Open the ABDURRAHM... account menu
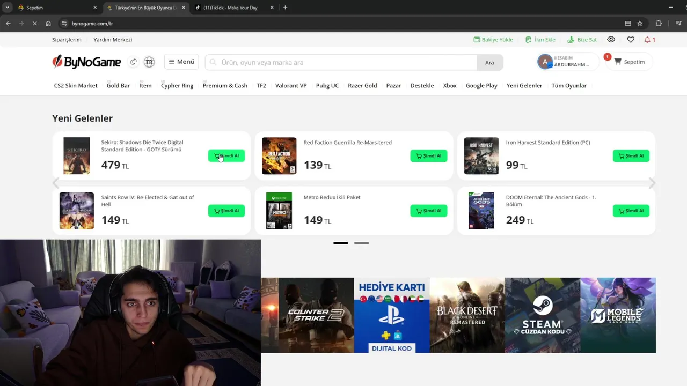The width and height of the screenshot is (687, 386). click(x=568, y=62)
